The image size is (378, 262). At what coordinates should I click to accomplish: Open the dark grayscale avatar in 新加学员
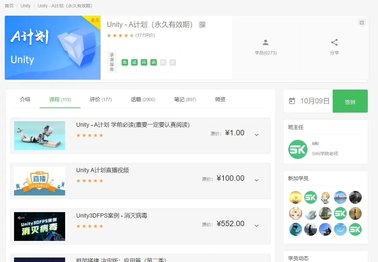coord(355,197)
